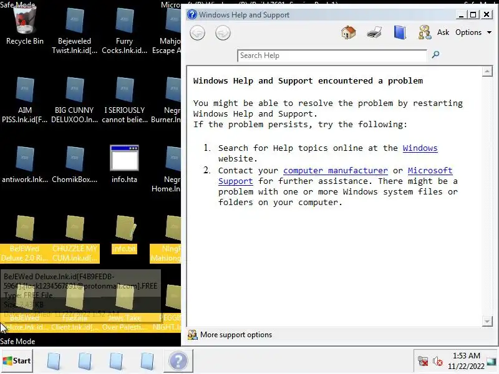Select FileZilla Client.lnk file
The height and width of the screenshot is (374, 499).
point(74,308)
